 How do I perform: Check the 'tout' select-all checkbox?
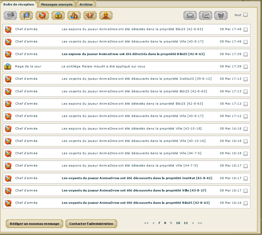point(245,15)
